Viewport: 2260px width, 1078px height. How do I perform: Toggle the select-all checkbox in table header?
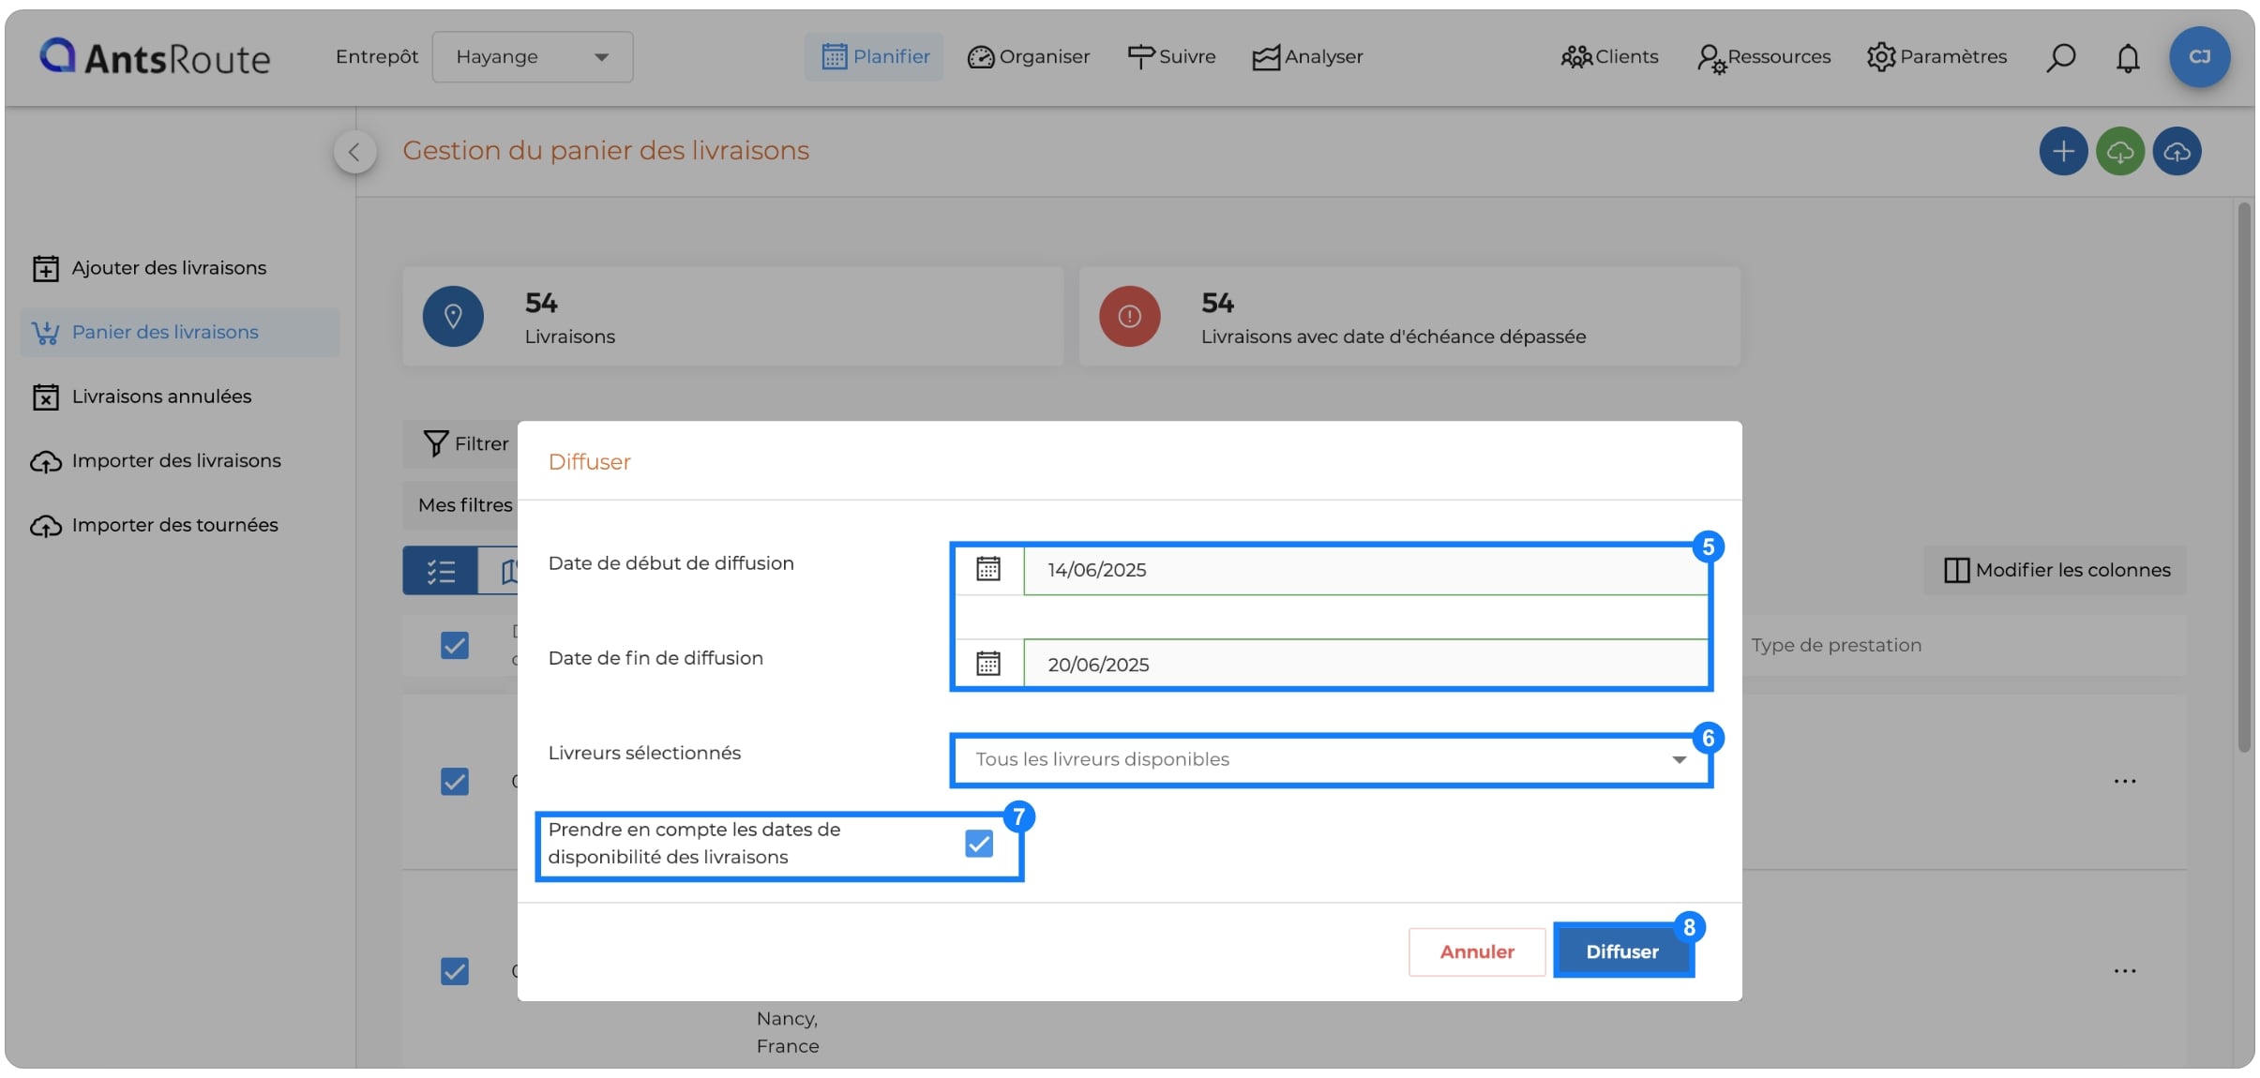455,645
